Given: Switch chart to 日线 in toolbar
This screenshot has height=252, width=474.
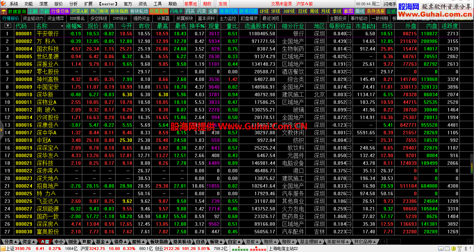Looking at the screenshot, I should (303, 11).
